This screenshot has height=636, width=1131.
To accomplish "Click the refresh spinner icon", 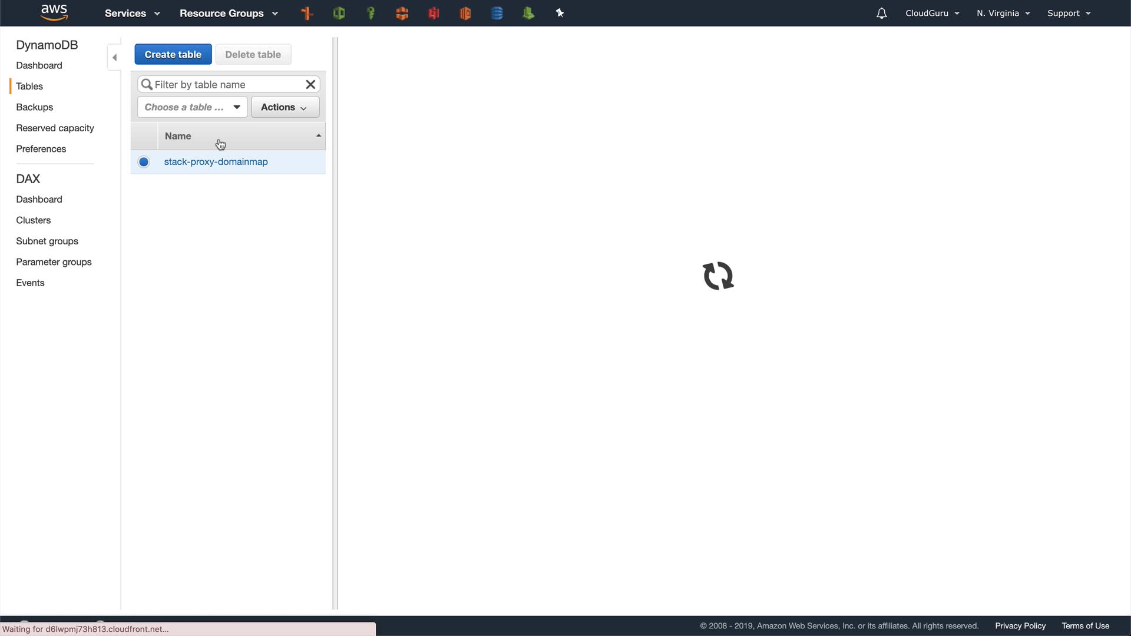I will pyautogui.click(x=718, y=276).
